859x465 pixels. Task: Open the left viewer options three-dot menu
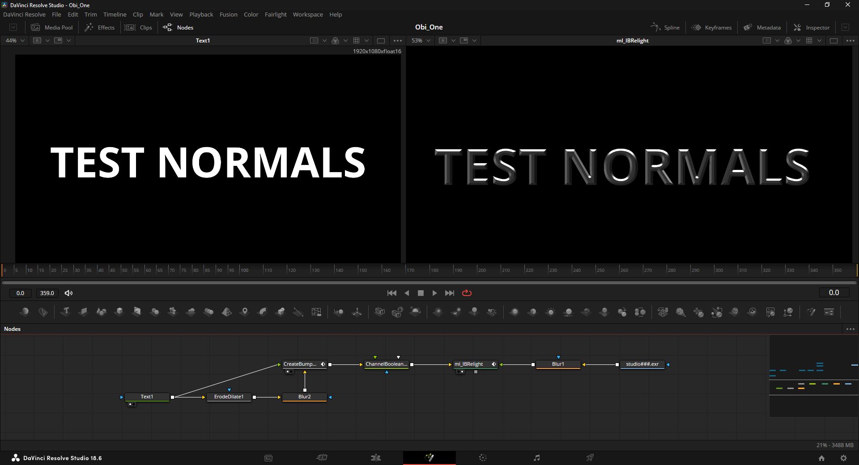(x=397, y=40)
